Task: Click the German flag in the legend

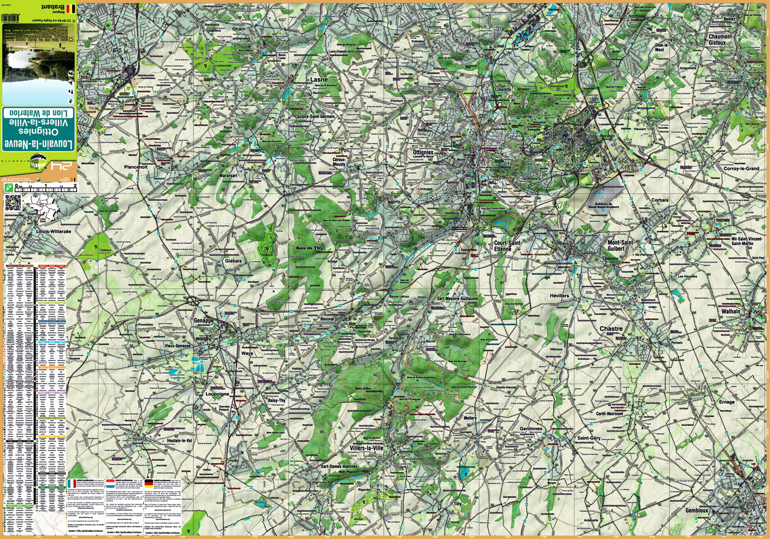Action: coord(148,483)
